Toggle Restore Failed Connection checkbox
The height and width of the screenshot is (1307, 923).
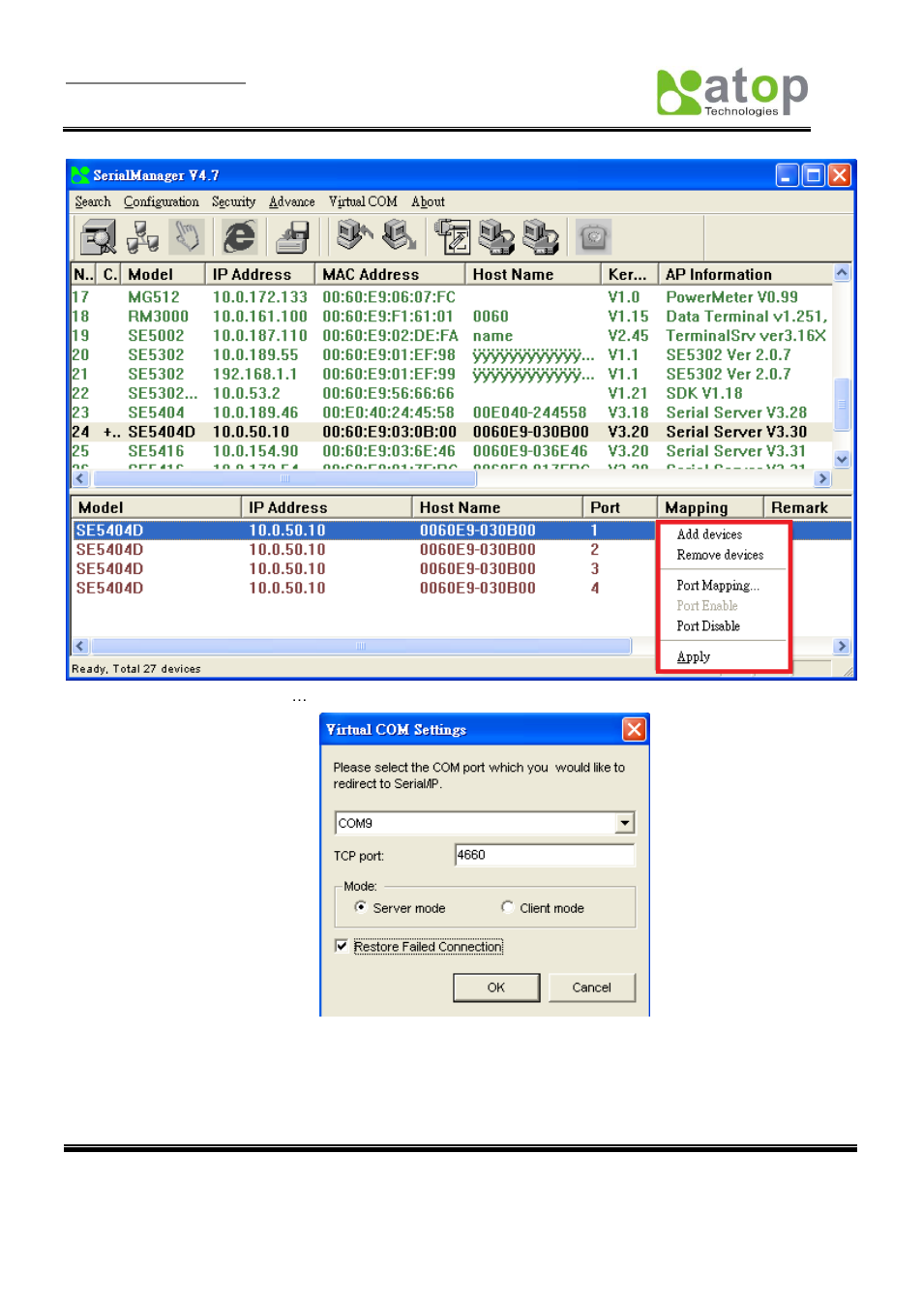point(342,946)
